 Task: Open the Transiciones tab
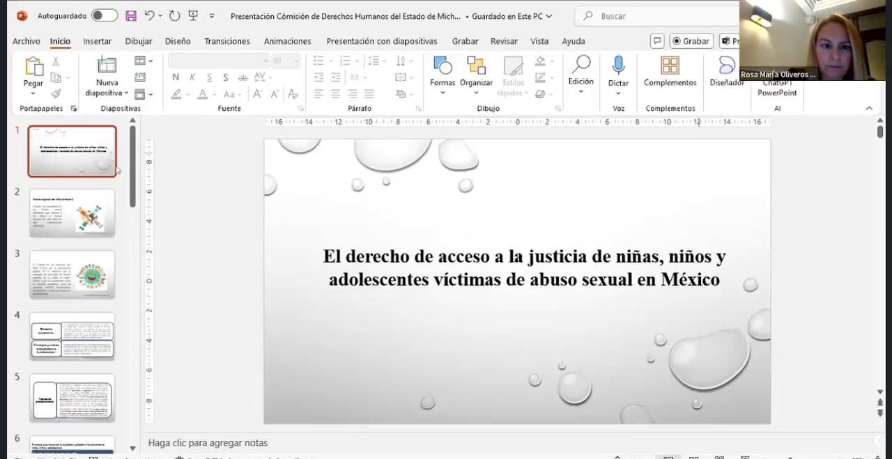(x=227, y=41)
